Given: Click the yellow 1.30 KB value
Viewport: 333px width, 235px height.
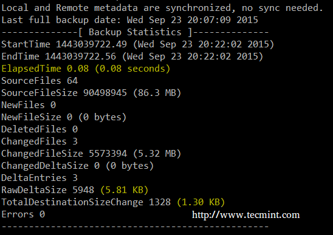Looking at the screenshot, I should pos(201,202).
